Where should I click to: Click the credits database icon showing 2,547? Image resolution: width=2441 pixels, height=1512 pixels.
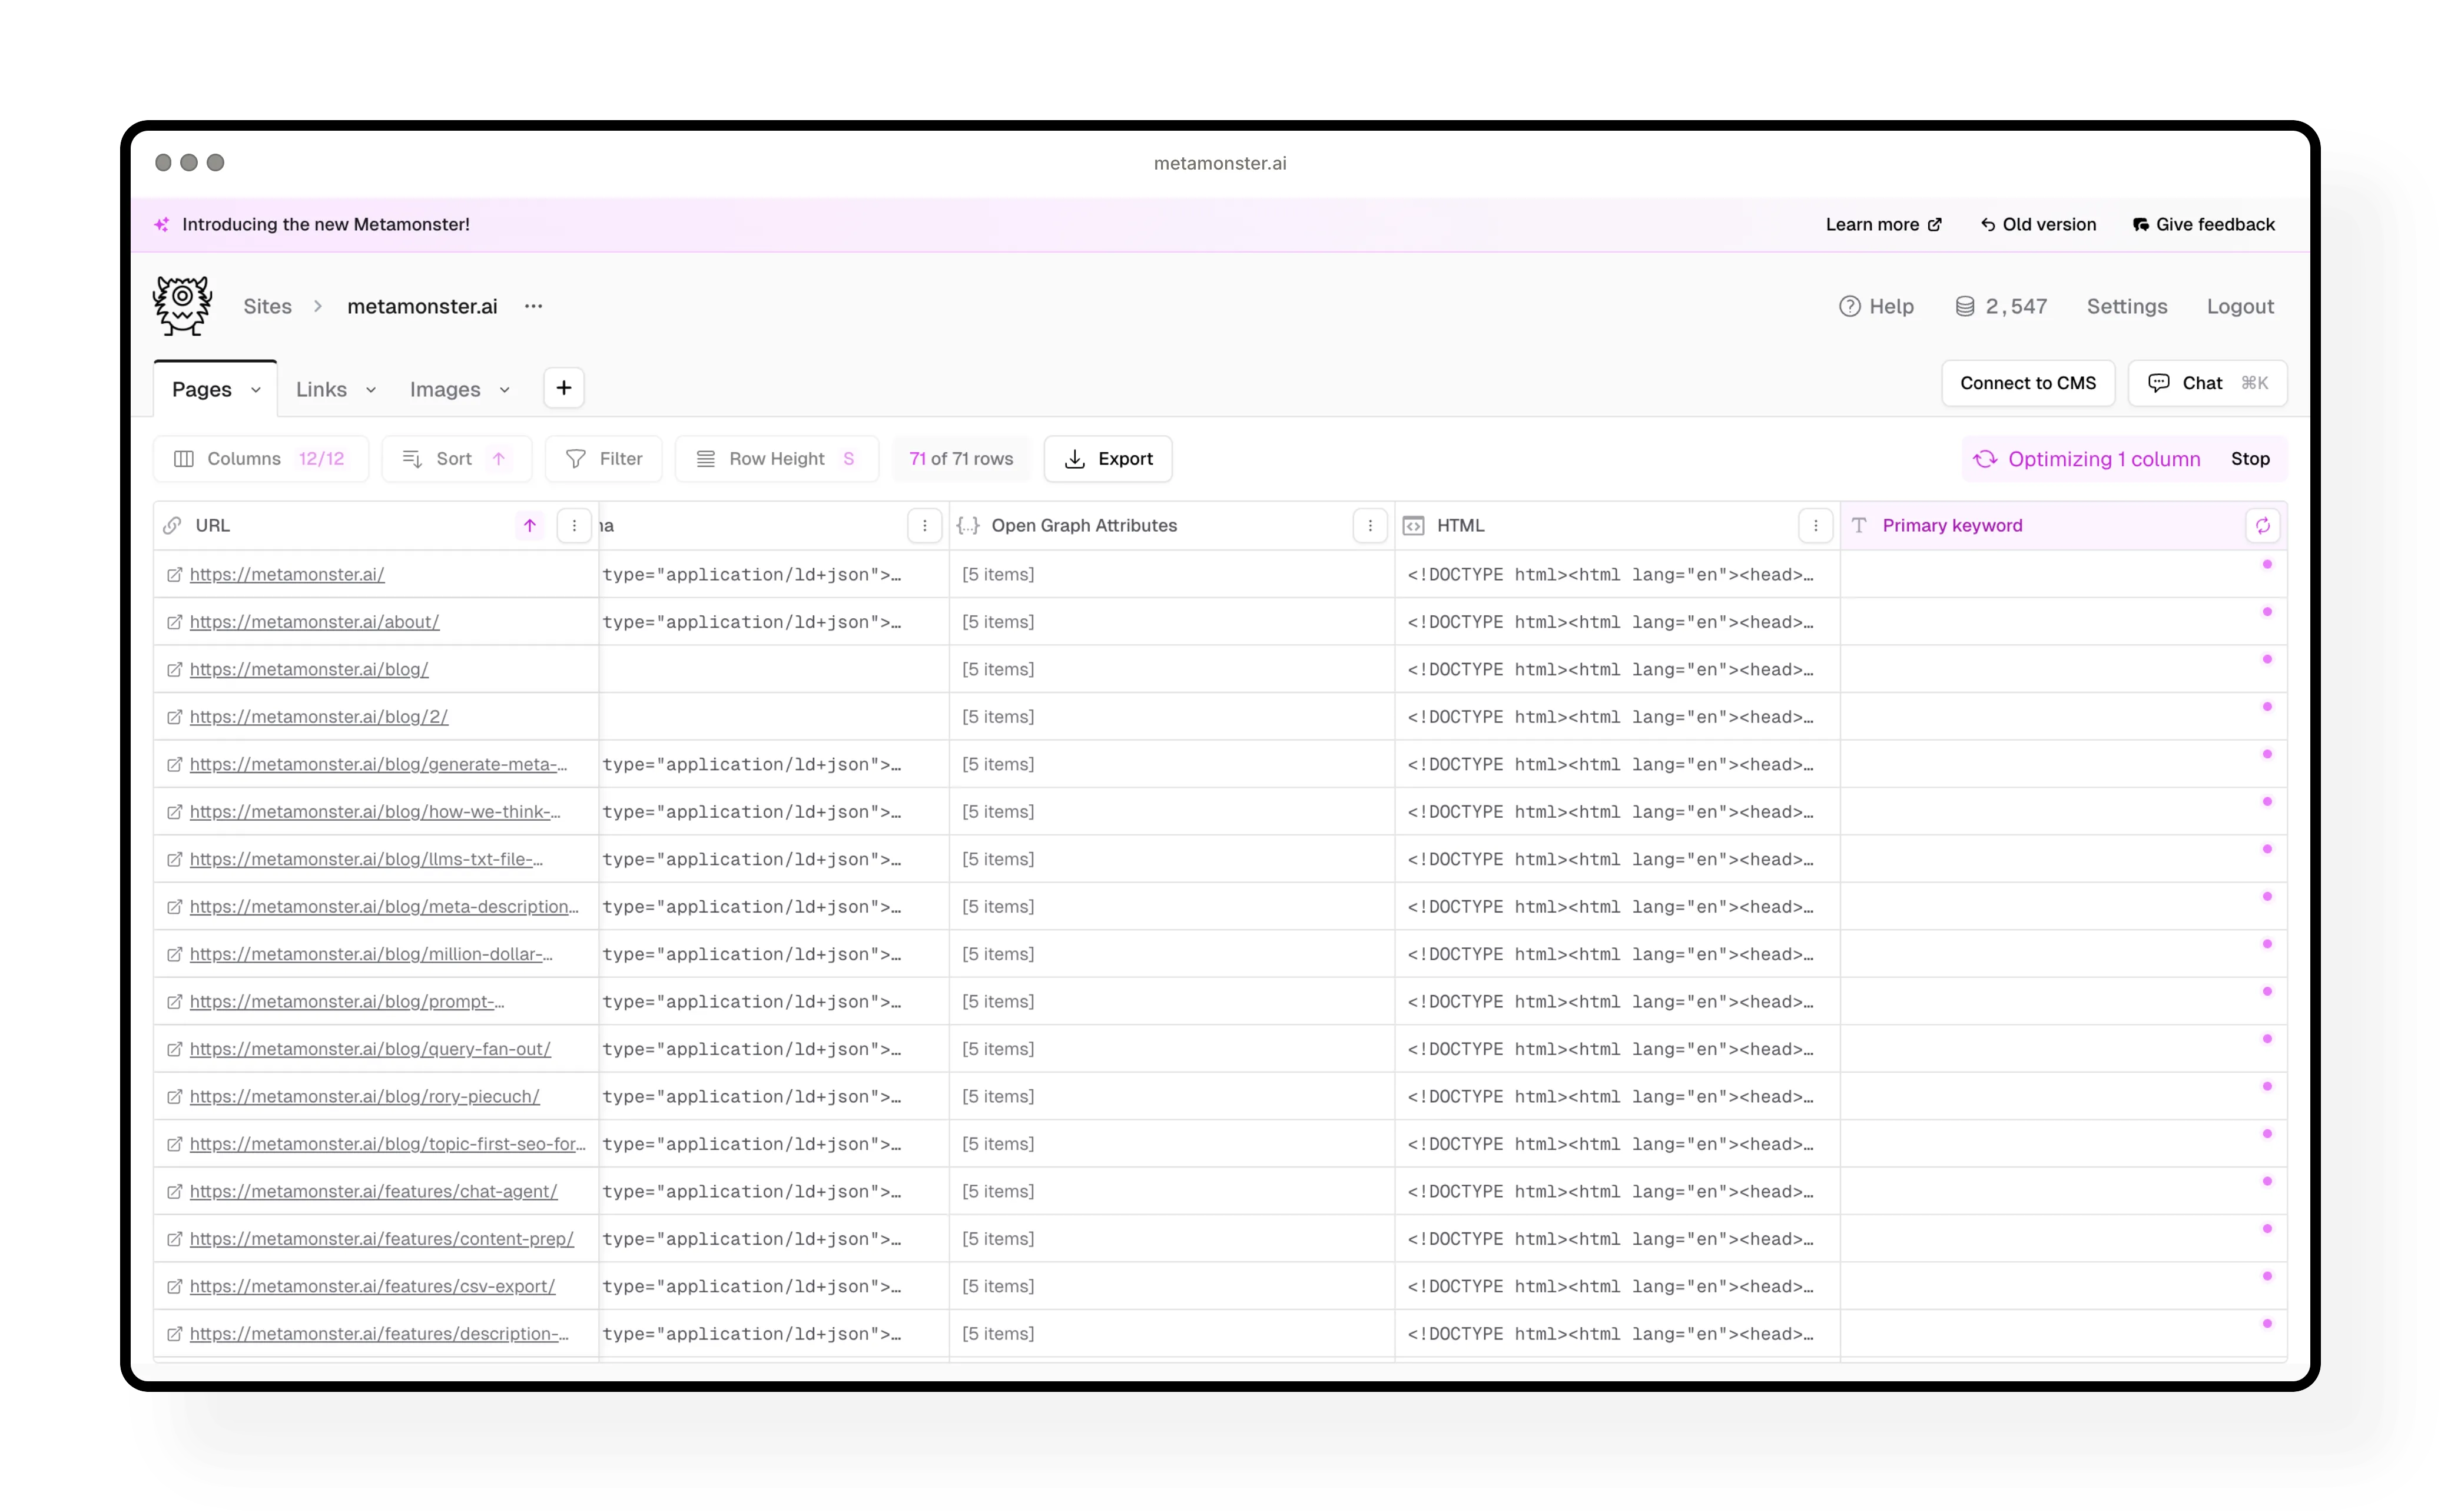point(1965,306)
